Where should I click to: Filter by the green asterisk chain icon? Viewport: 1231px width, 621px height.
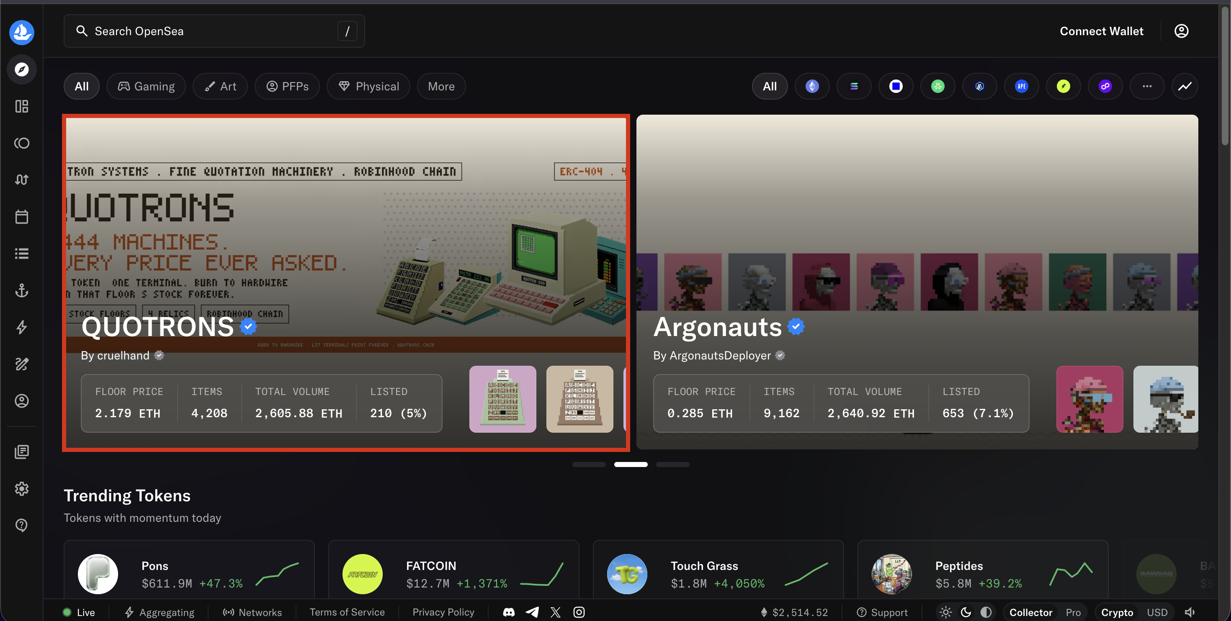937,87
